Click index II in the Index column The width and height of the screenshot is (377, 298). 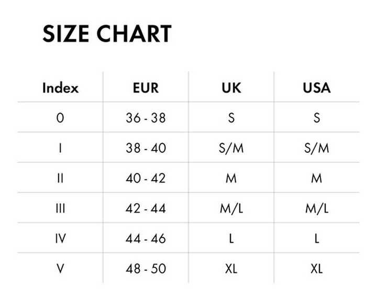60,178
